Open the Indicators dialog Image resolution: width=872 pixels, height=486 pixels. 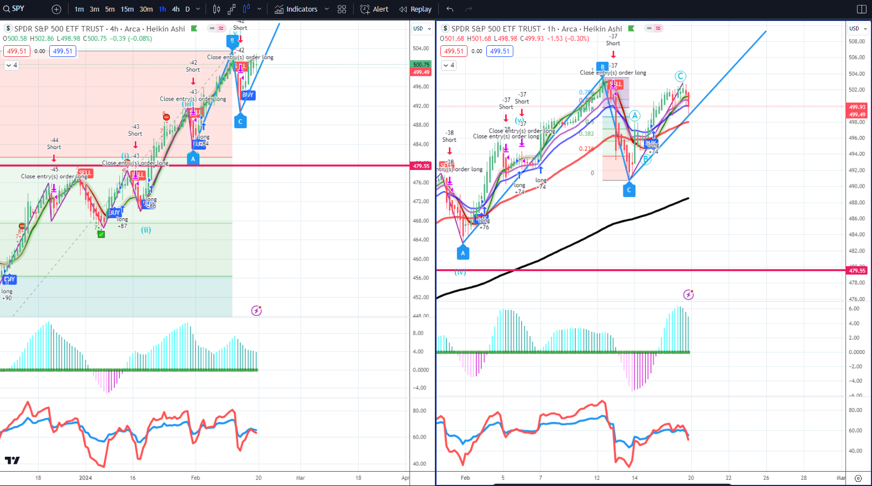[x=296, y=9]
